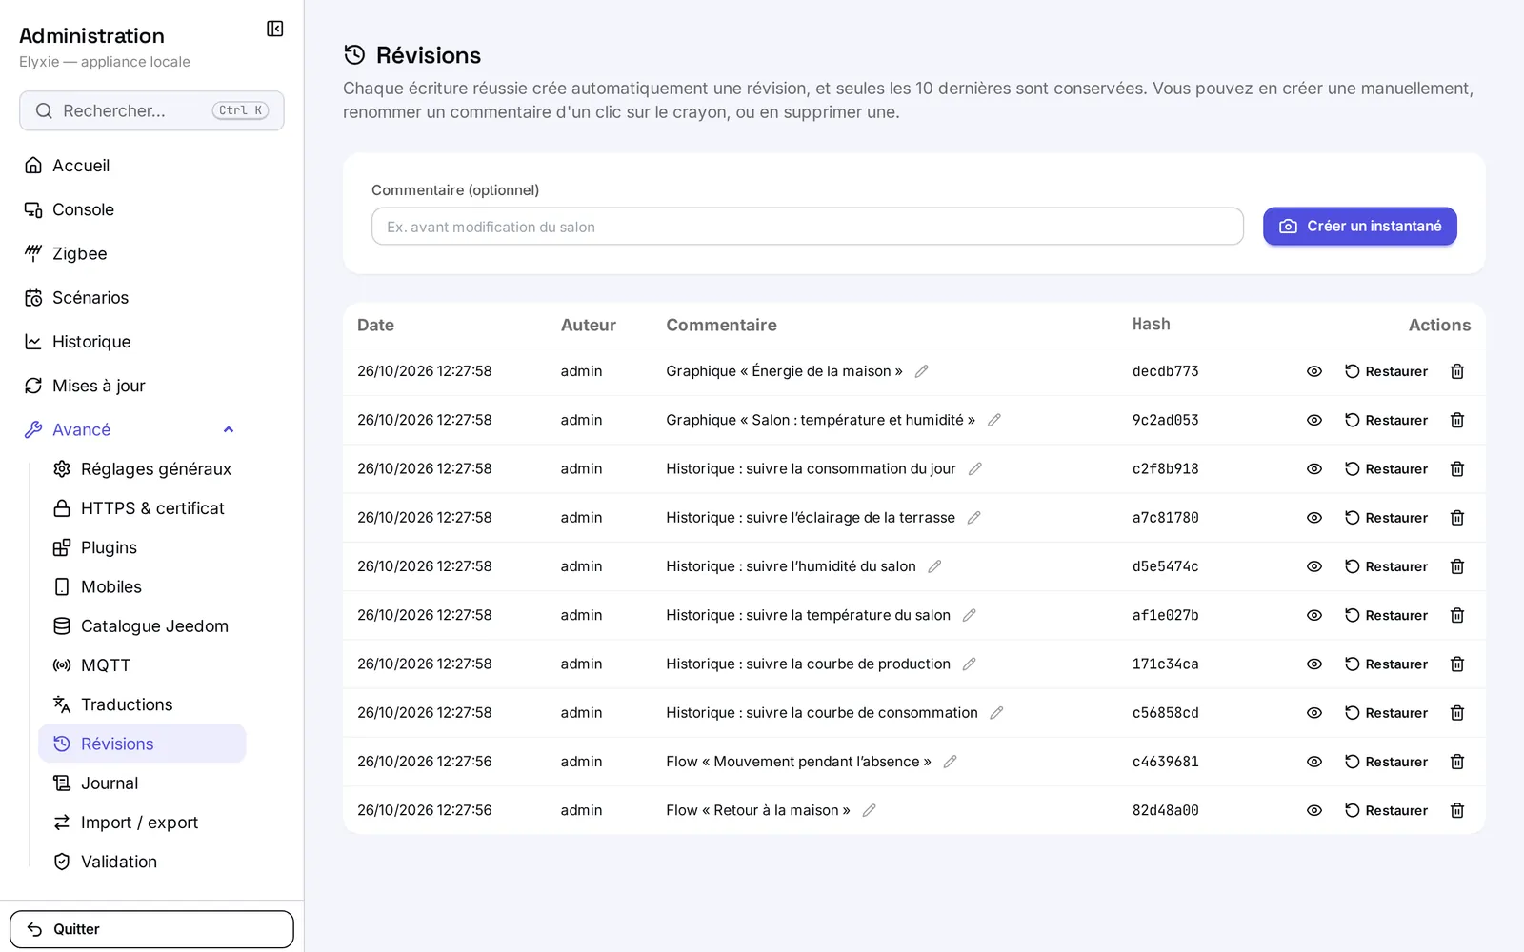Edit comment for Salon : température et humidité
The width and height of the screenshot is (1524, 952).
(993, 420)
